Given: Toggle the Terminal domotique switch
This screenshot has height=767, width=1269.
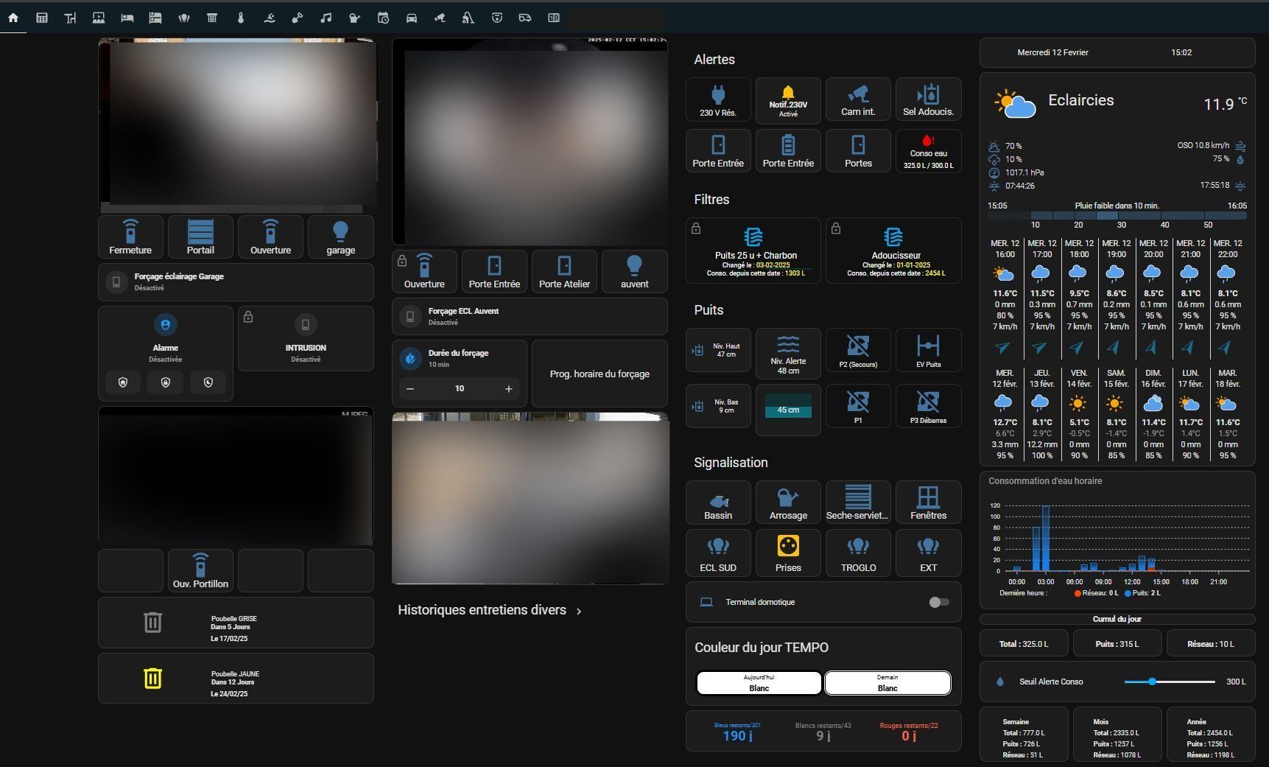Looking at the screenshot, I should (x=938, y=602).
